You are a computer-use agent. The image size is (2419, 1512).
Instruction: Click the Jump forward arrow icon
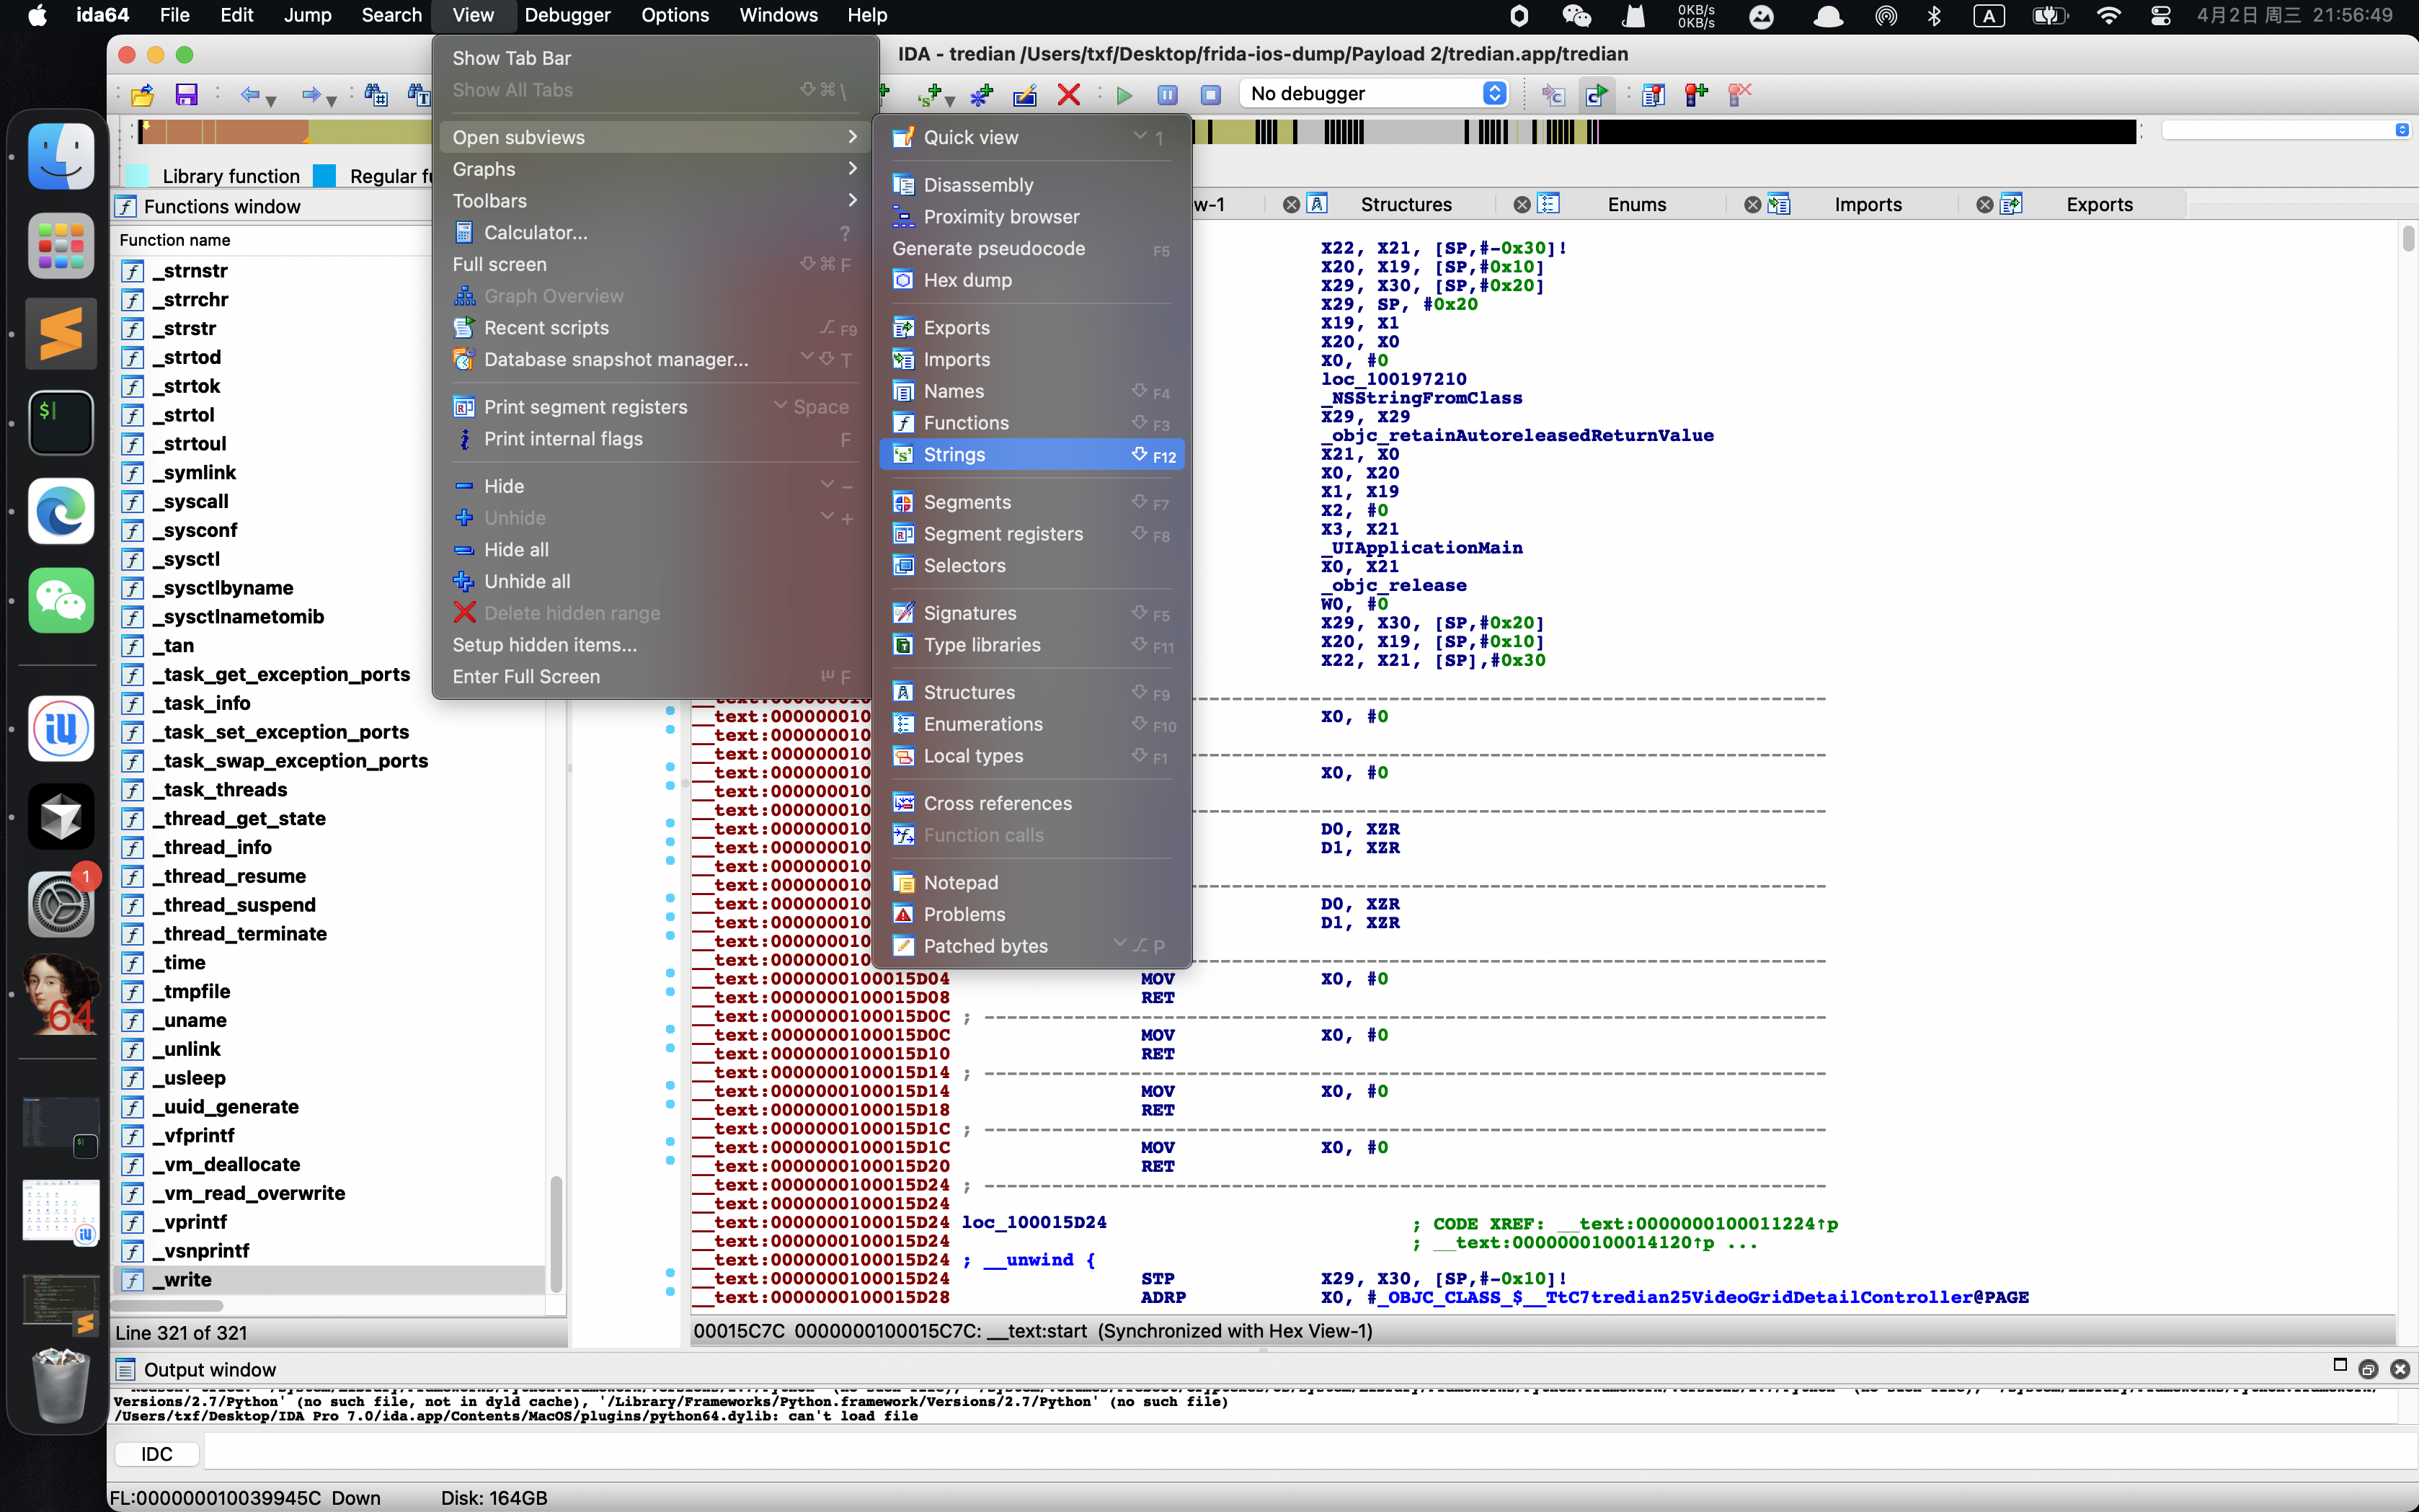311,95
